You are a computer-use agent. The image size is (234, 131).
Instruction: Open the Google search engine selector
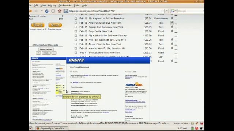point(174,11)
